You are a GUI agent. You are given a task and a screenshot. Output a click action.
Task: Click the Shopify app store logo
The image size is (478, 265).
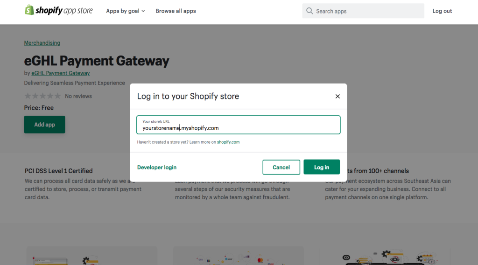(58, 10)
